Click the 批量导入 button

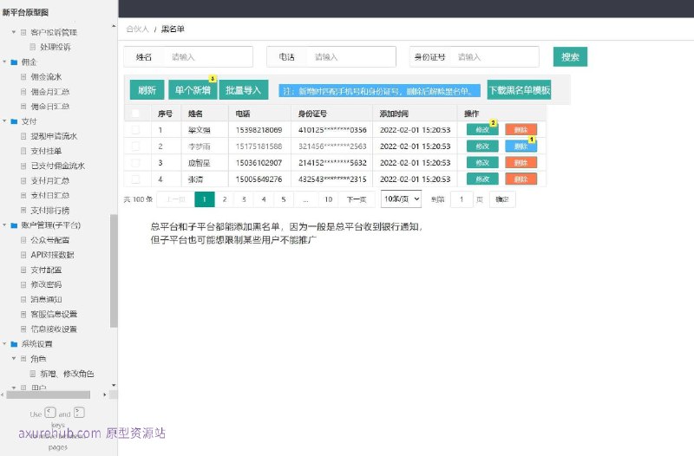244,90
